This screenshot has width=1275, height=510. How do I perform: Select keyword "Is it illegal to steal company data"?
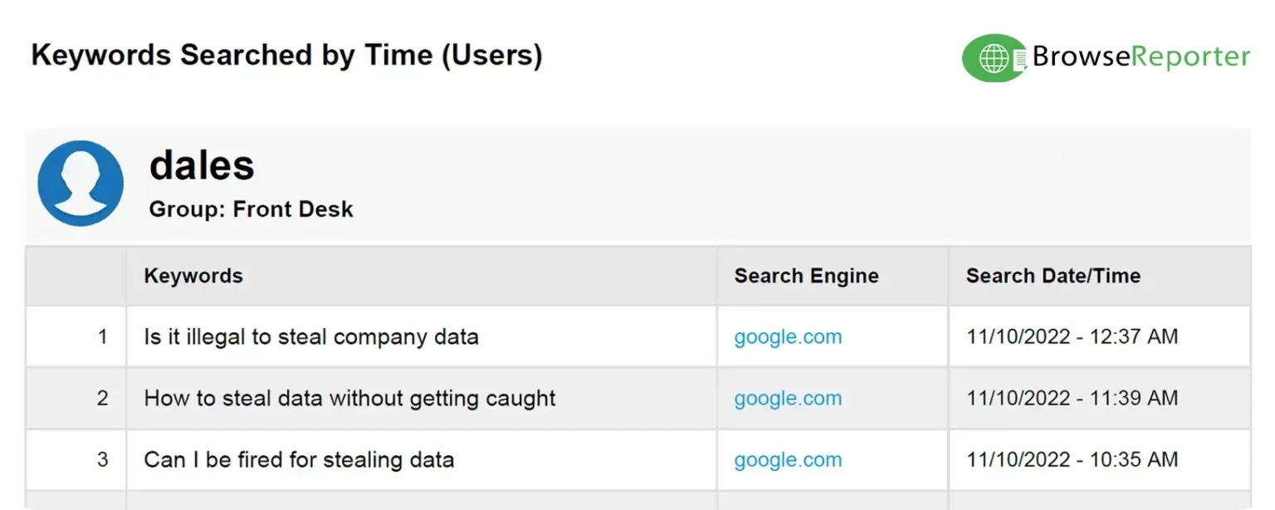(x=311, y=336)
